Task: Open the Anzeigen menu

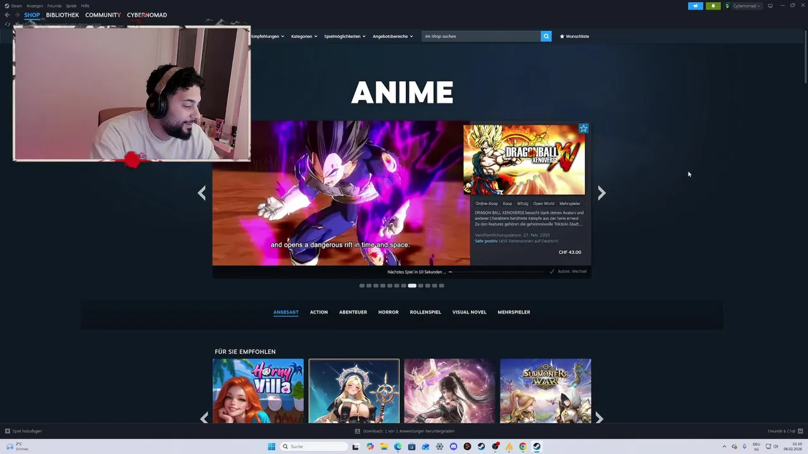Action: (35, 6)
